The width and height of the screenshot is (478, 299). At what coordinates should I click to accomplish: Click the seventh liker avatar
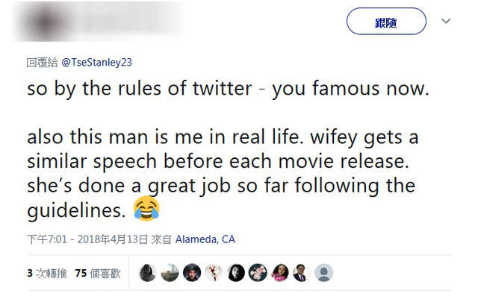279,274
